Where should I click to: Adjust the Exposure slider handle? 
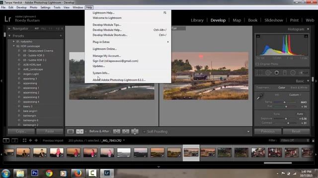tap(286, 119)
